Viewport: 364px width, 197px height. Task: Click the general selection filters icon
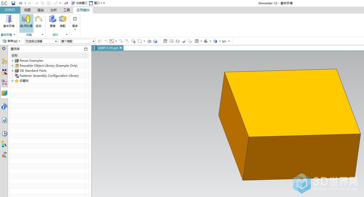(x=112, y=41)
